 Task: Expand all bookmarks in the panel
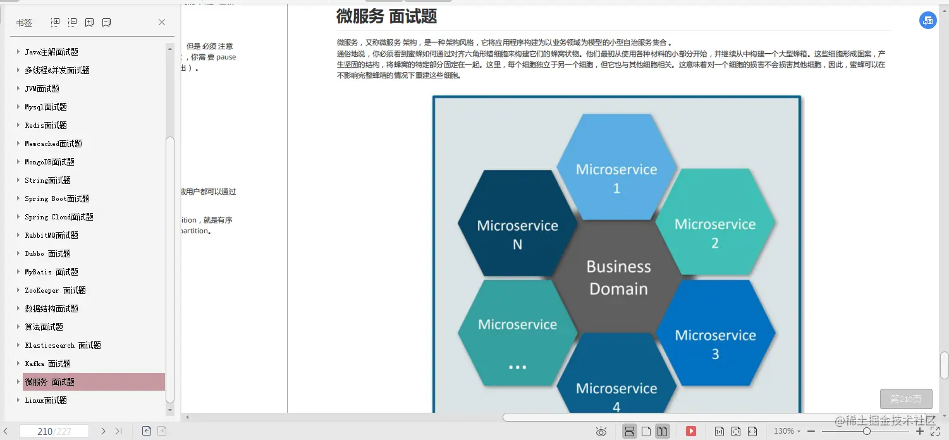pyautogui.click(x=56, y=22)
